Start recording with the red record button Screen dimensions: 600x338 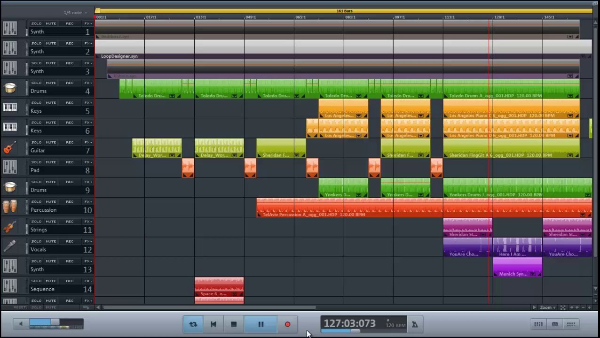coord(287,324)
